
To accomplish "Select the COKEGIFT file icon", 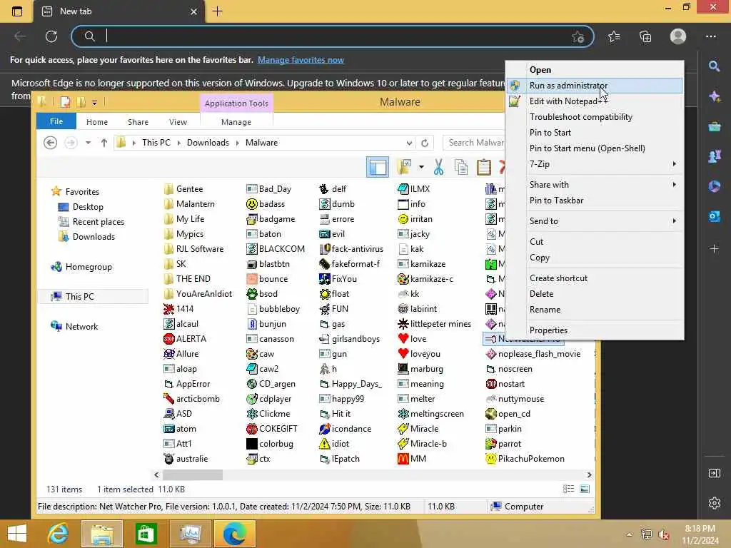I will click(x=272, y=429).
